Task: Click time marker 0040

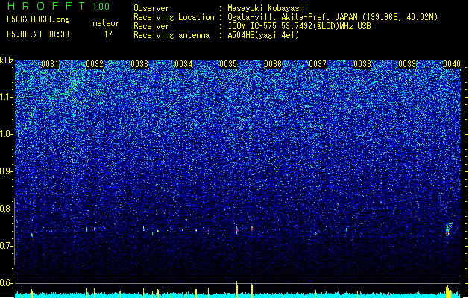Action: pos(452,64)
